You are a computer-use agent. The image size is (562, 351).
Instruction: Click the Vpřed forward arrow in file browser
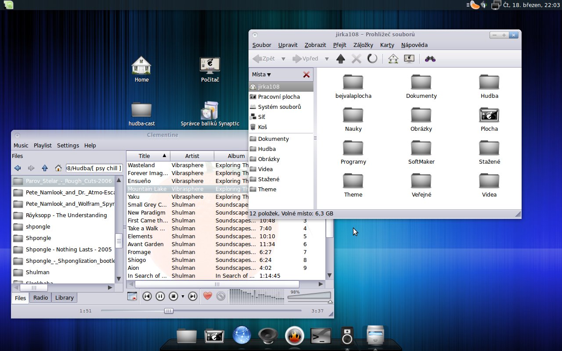tap(305, 58)
